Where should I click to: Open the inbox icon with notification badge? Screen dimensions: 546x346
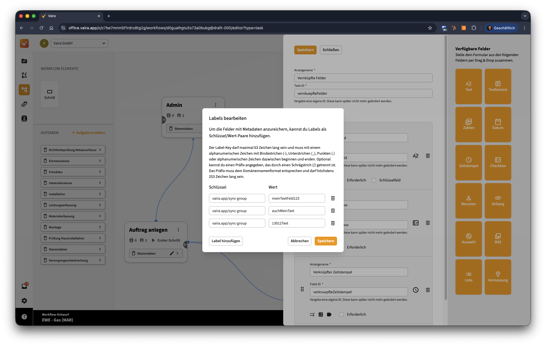coord(24,286)
